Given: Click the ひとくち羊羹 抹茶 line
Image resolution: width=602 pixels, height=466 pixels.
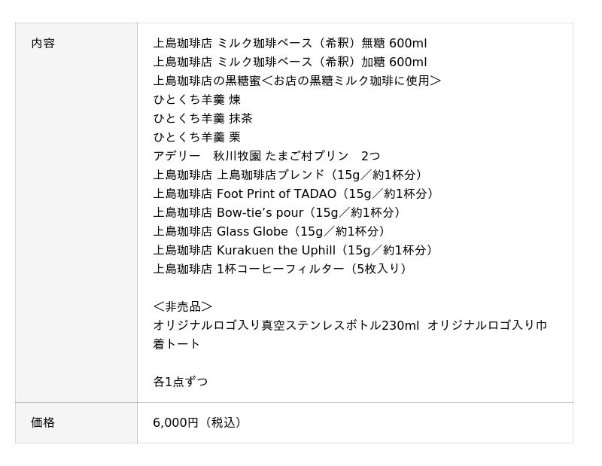Looking at the screenshot, I should pos(202,119).
